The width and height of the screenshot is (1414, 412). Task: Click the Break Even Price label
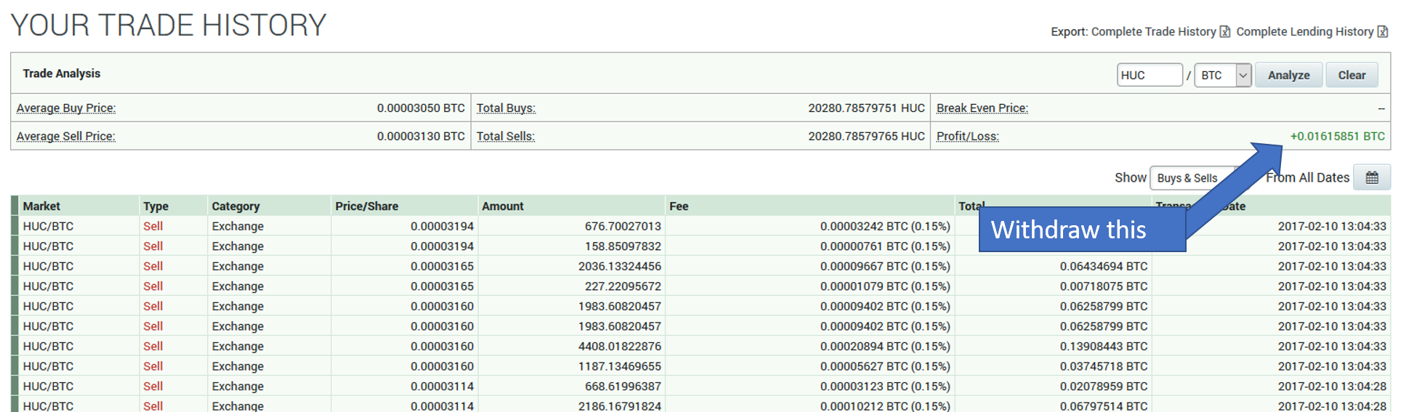[982, 108]
